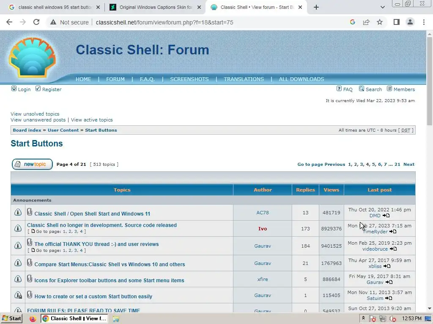Click the page vertical scrollbar thumb
This screenshot has height=324, width=433.
click(x=430, y=81)
